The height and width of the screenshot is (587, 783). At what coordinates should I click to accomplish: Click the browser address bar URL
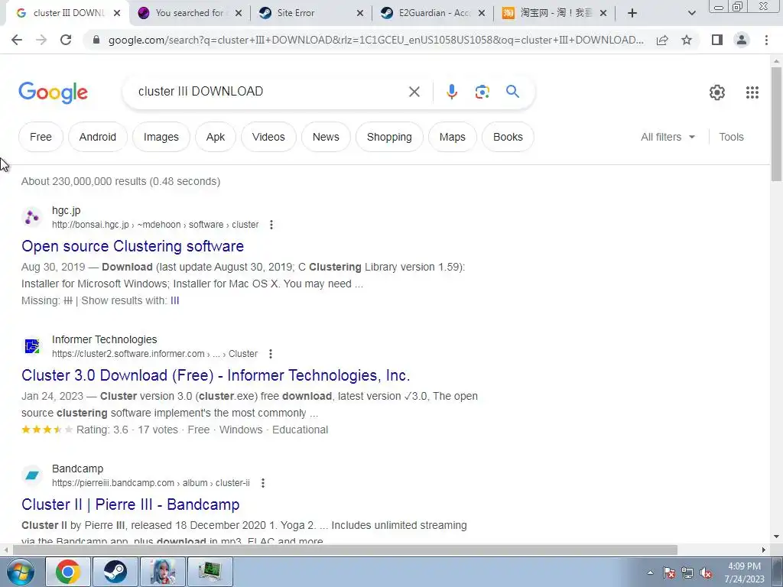375,40
